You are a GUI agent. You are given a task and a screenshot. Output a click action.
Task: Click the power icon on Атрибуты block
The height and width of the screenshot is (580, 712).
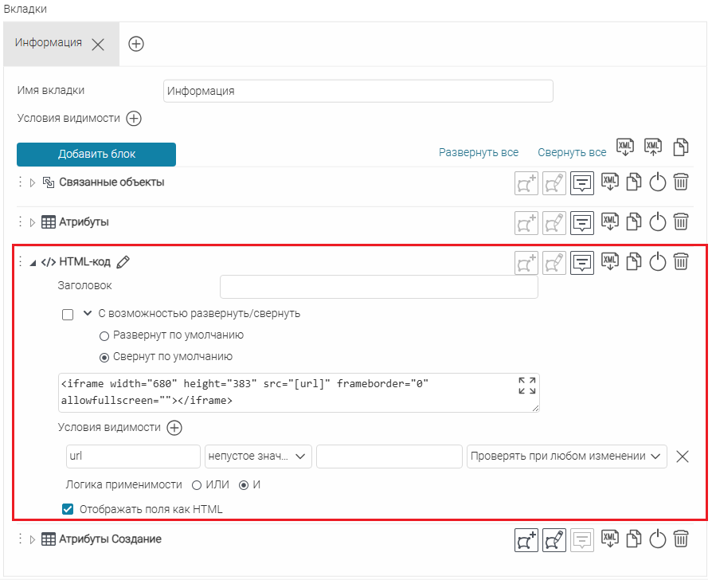pos(657,221)
